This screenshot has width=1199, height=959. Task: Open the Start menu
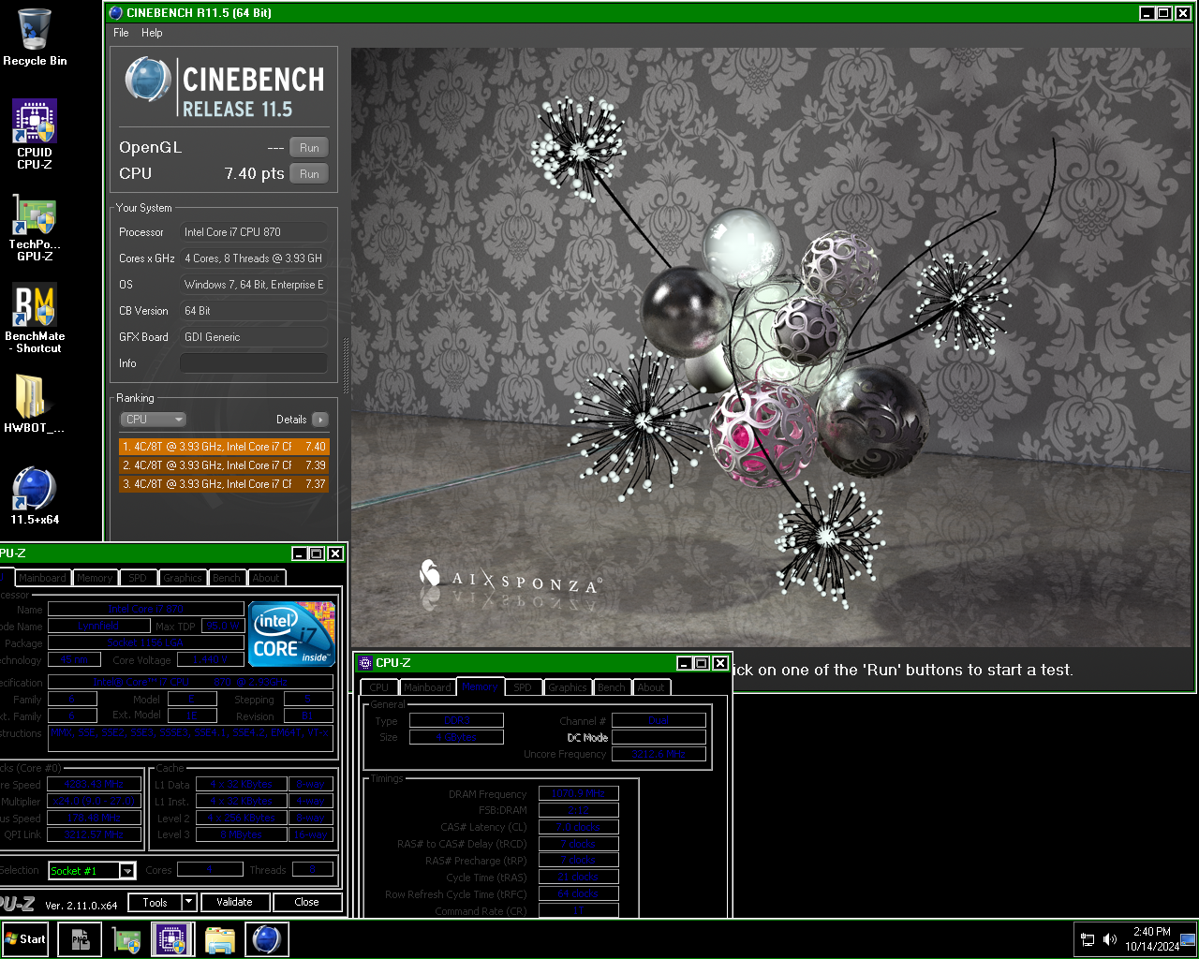coord(25,939)
